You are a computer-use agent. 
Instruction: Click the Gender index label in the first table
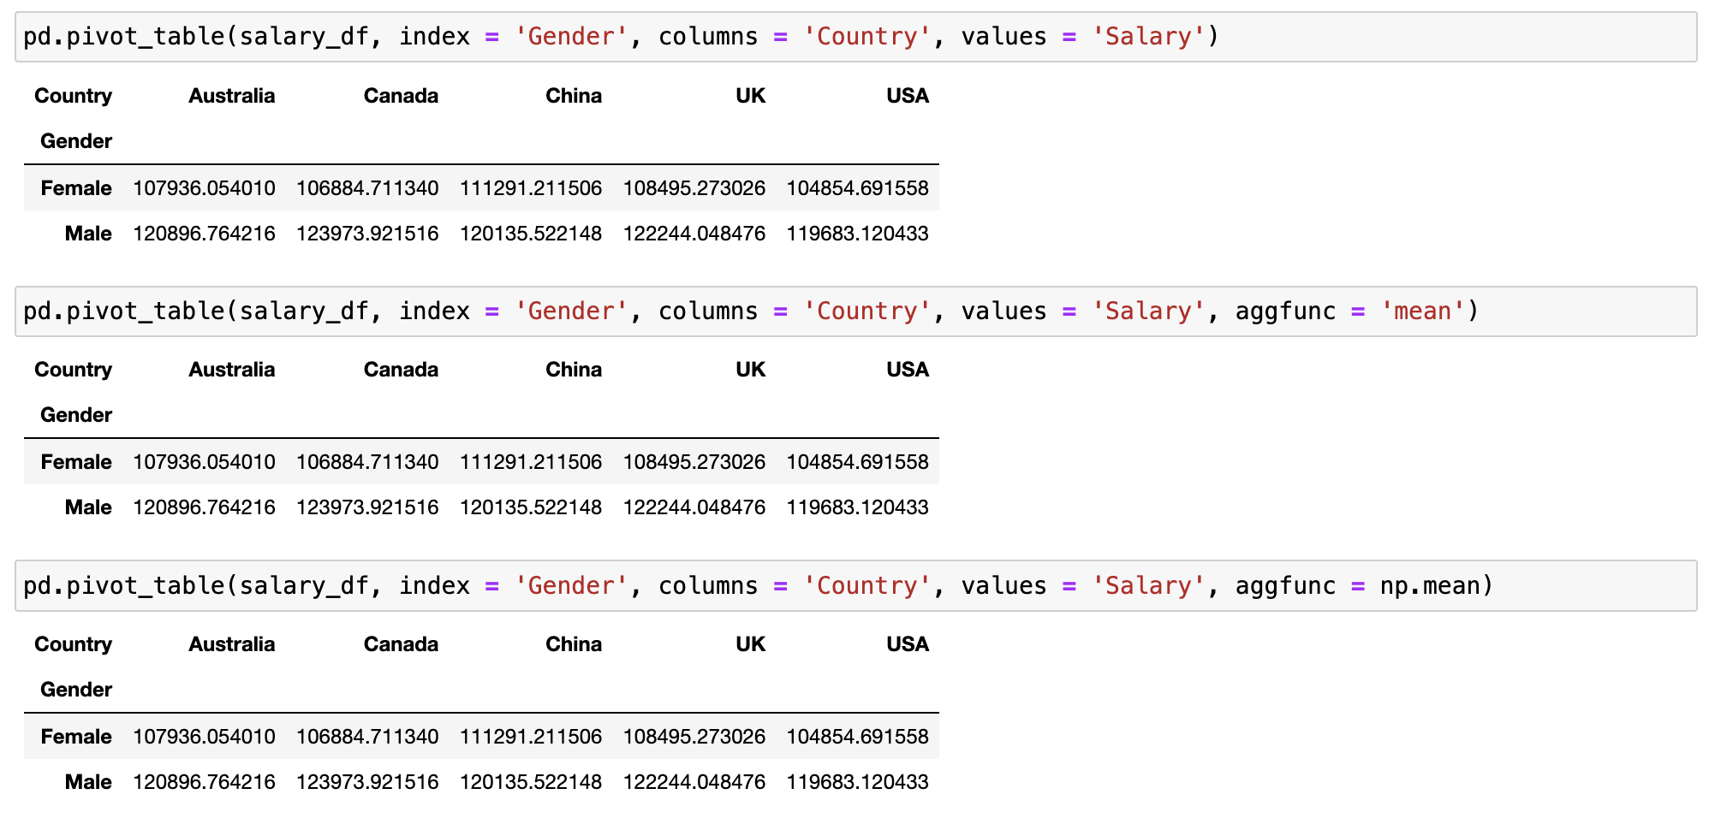pos(76,141)
